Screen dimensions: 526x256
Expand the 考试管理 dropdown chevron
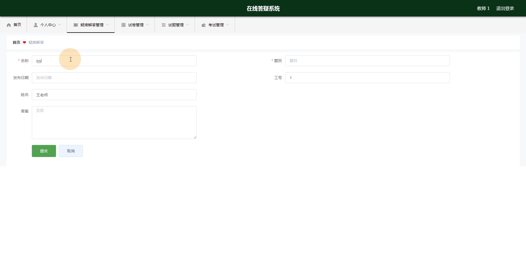(x=228, y=25)
